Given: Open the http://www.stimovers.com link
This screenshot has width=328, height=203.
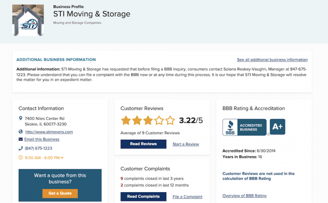Looking at the screenshot, I should (x=49, y=132).
